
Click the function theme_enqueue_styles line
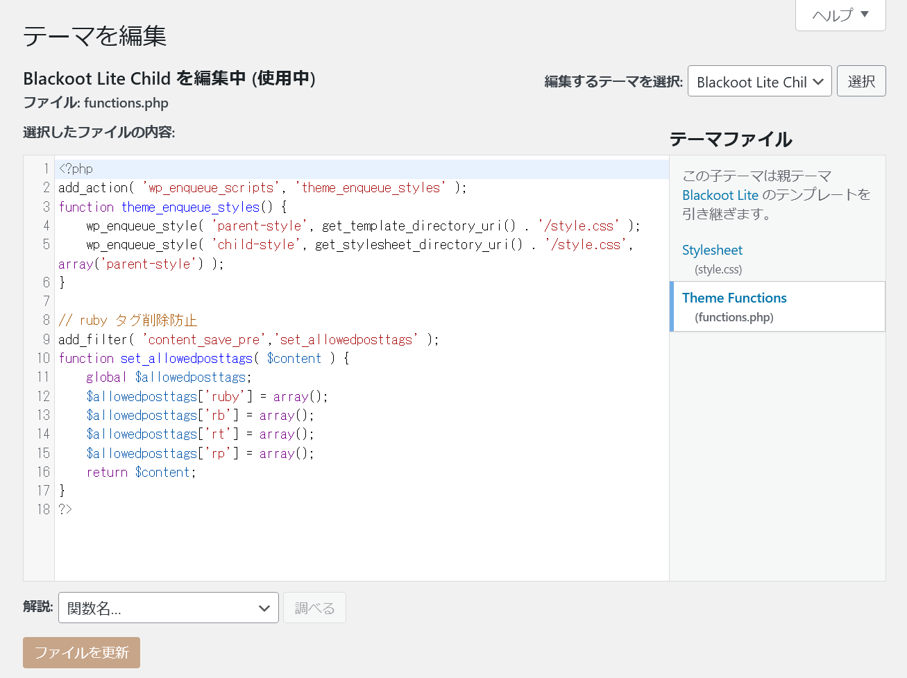pos(173,207)
